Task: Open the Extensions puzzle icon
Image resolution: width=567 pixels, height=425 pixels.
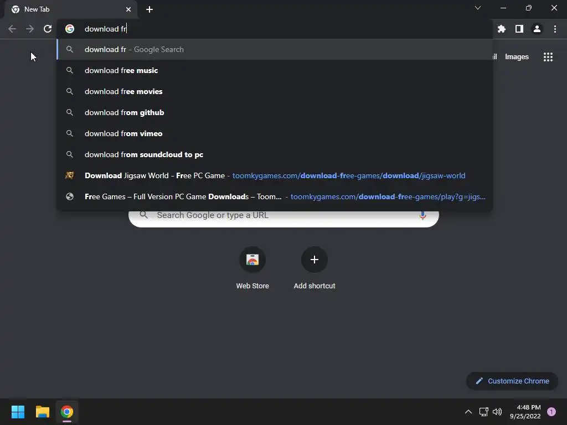Action: click(x=502, y=29)
